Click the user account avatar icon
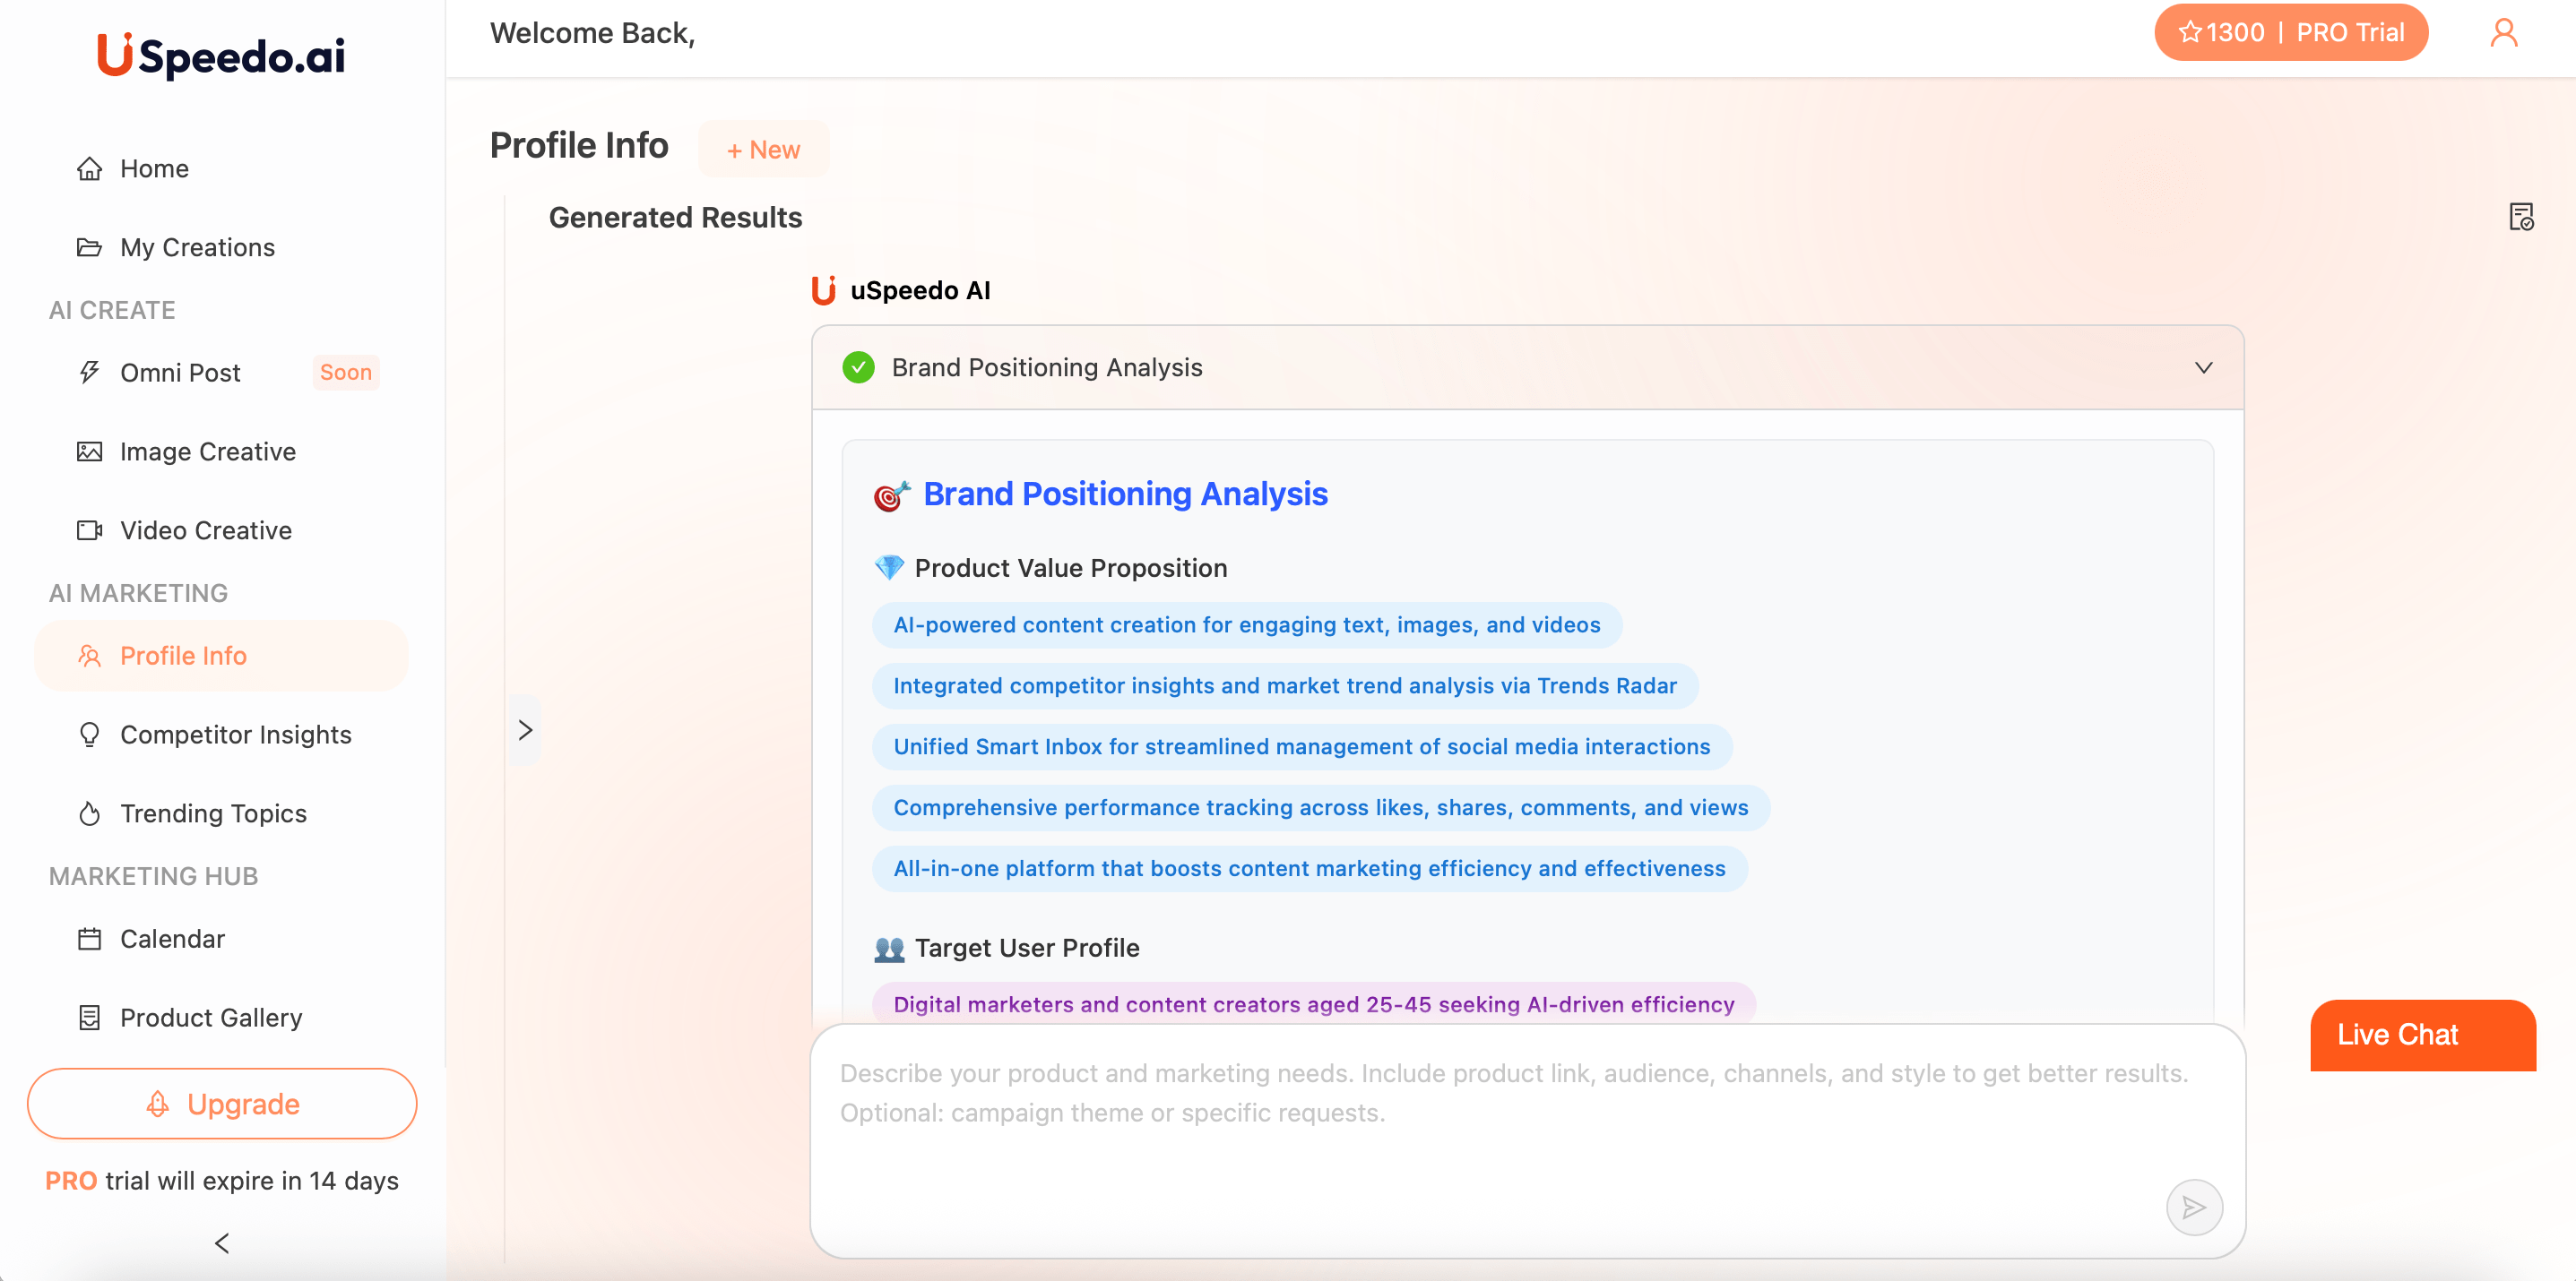 tap(2503, 33)
